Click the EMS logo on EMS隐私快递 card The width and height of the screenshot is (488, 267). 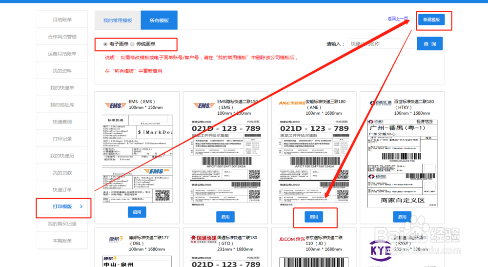[x=204, y=105]
